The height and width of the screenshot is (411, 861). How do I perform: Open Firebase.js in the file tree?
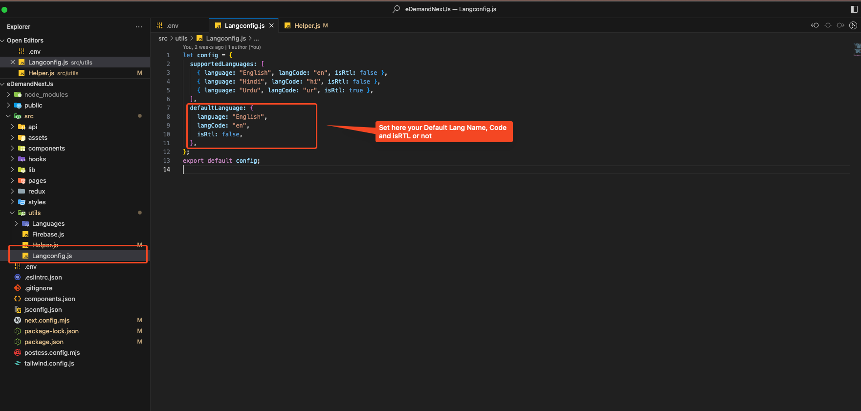click(x=48, y=235)
